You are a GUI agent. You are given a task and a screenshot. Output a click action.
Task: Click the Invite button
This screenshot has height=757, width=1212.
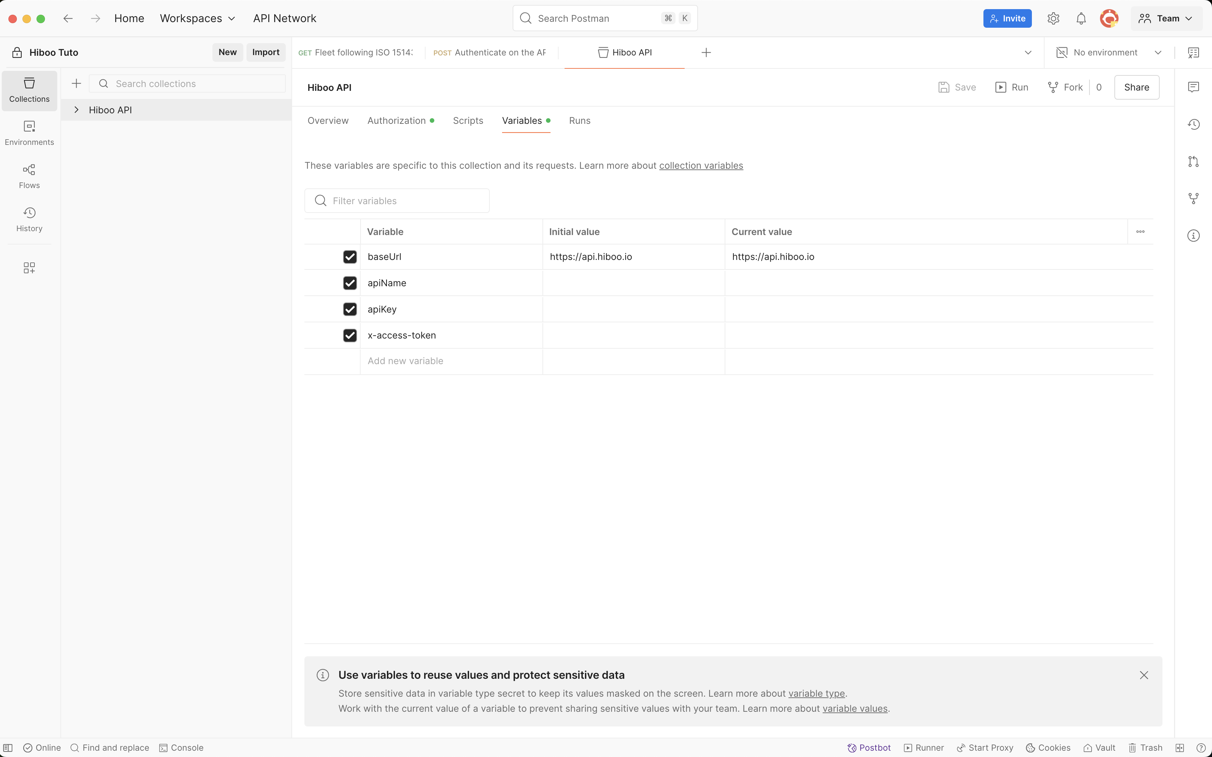pyautogui.click(x=1007, y=19)
